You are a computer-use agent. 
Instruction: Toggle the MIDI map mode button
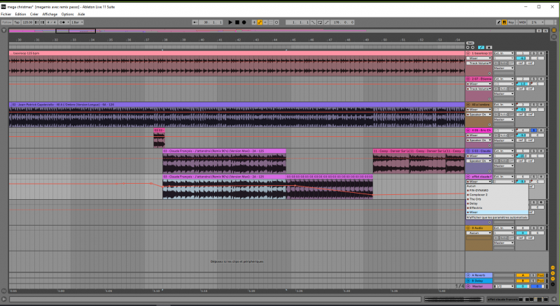pyautogui.click(x=524, y=22)
